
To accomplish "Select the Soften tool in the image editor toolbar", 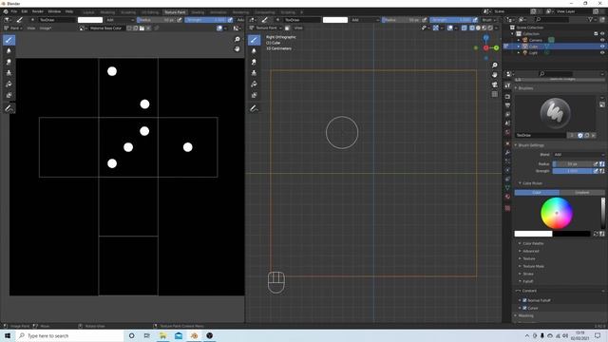I will point(9,50).
